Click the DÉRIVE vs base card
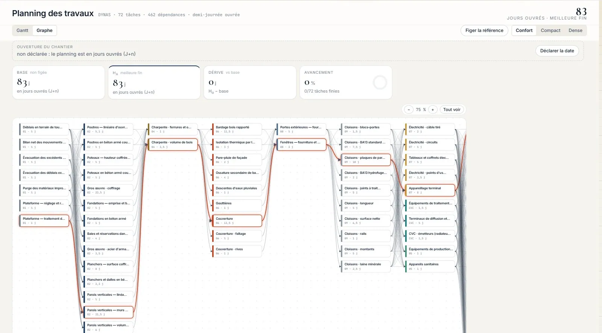 coord(250,82)
